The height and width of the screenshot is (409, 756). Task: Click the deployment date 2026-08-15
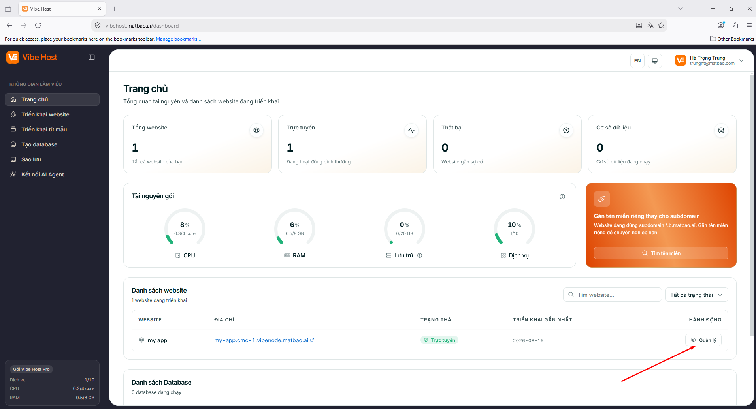(528, 340)
